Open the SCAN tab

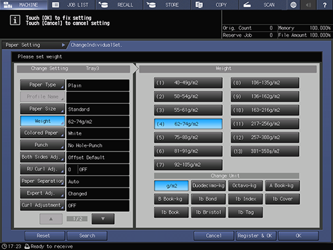[x=263, y=5]
